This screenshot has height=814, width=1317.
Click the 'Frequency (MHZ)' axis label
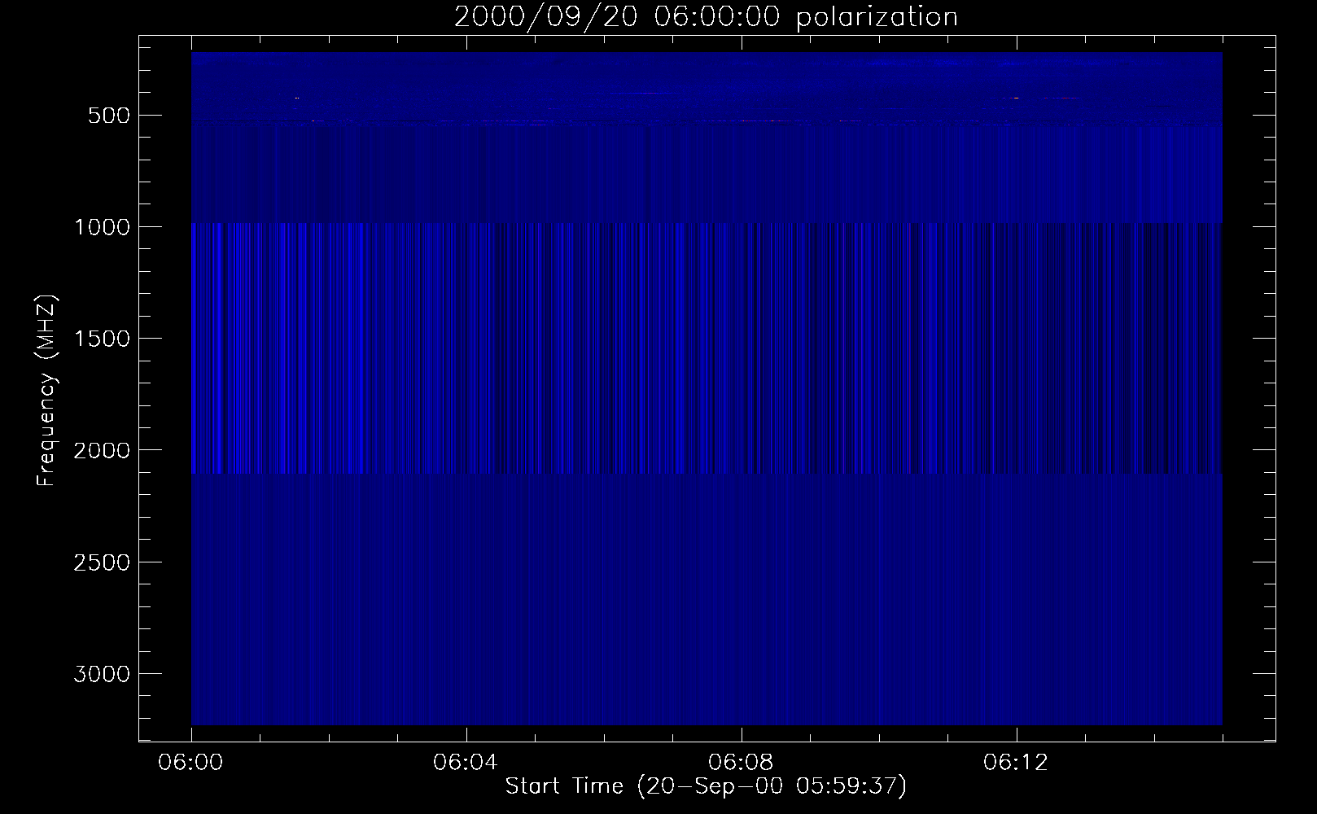click(47, 390)
